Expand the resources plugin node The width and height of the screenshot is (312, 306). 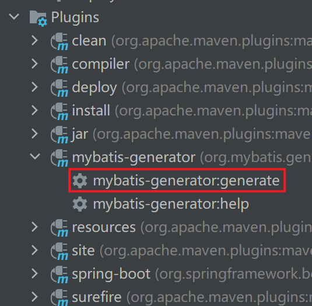coord(34,227)
